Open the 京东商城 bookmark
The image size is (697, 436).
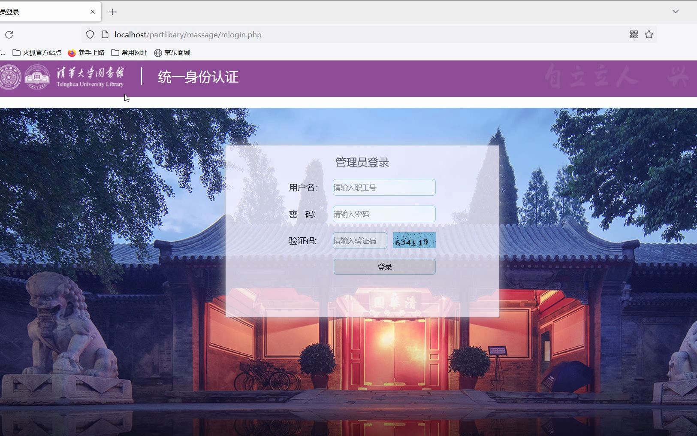(172, 53)
